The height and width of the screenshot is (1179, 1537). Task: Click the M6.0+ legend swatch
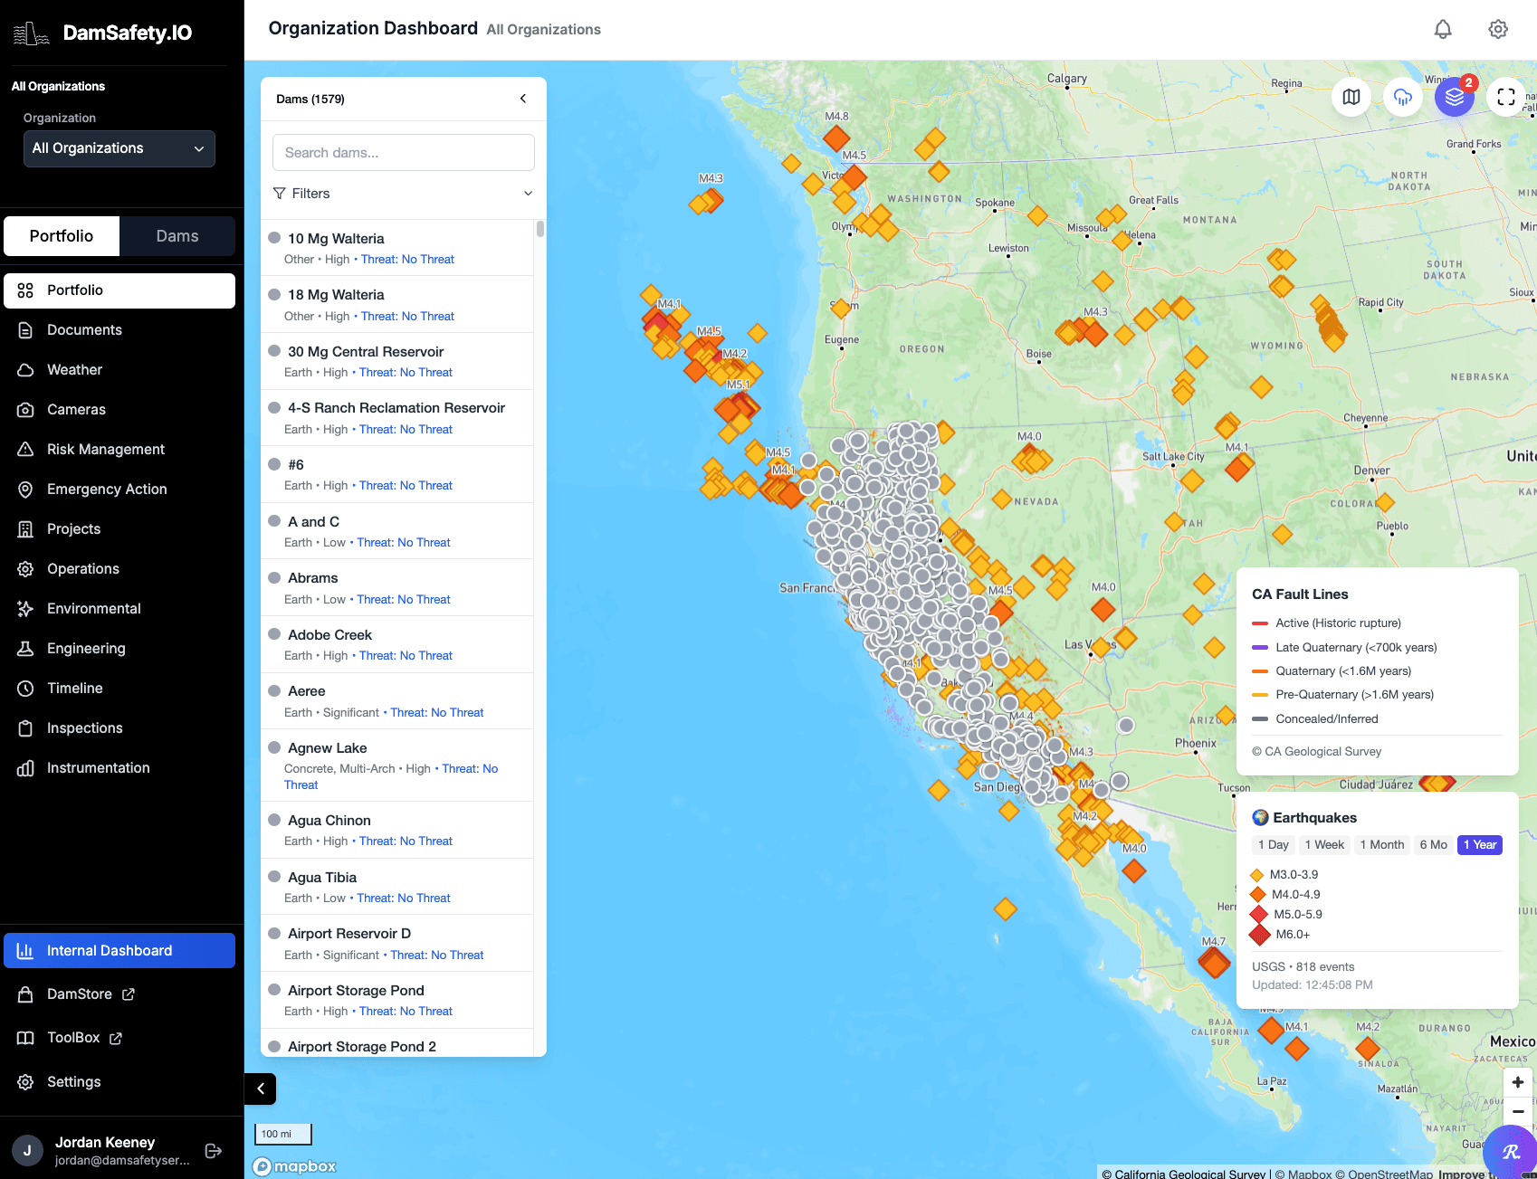1259,935
